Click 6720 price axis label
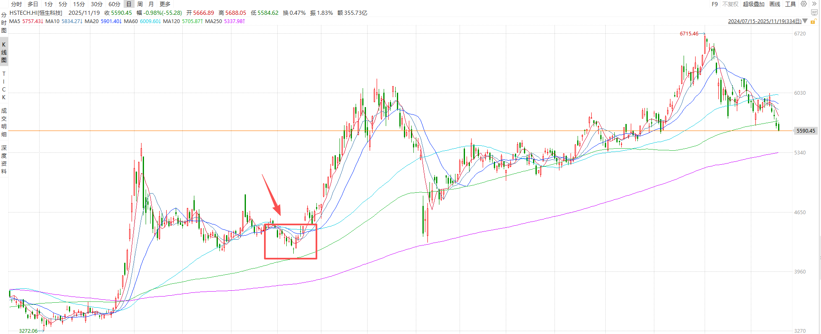Viewport: 821px width, 334px height. [800, 34]
